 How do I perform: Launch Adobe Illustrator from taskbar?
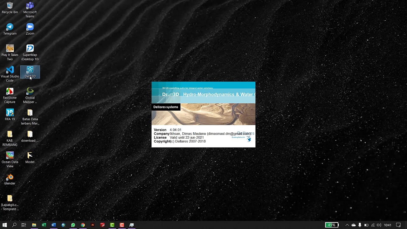93,225
